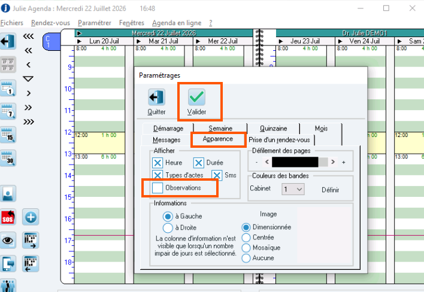Viewport: 424px width, 292px height.
Task: Select the Dimensionnée image option
Action: (246, 227)
